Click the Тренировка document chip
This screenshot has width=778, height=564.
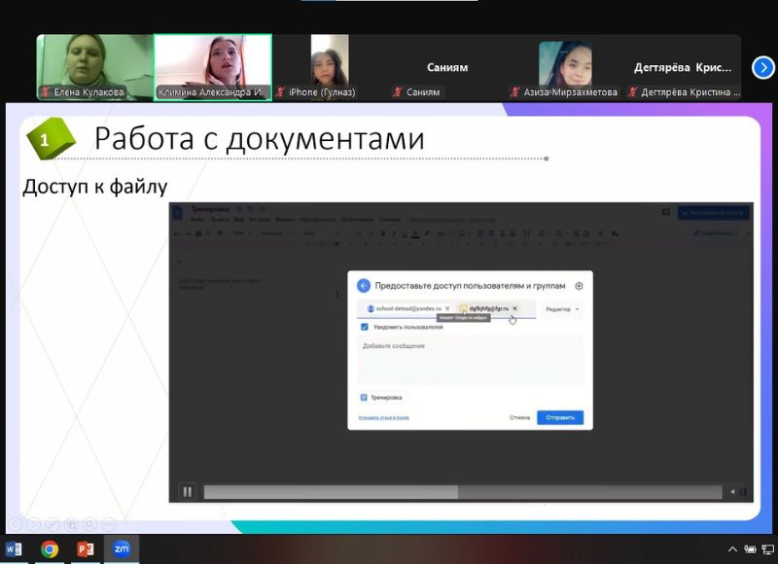[383, 398]
